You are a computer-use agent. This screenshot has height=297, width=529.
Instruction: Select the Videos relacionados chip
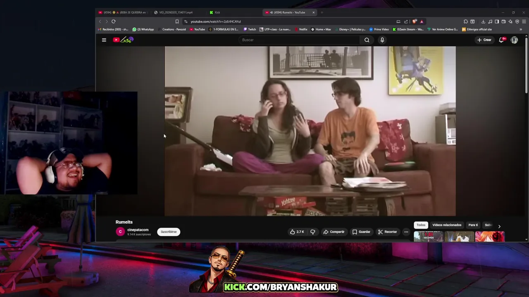pos(447,225)
